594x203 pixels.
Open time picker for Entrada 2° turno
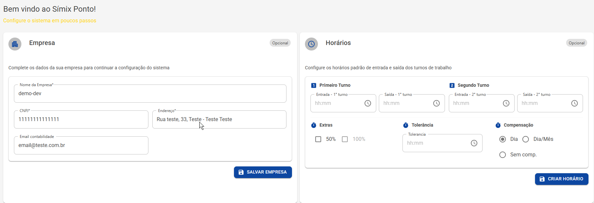point(506,103)
